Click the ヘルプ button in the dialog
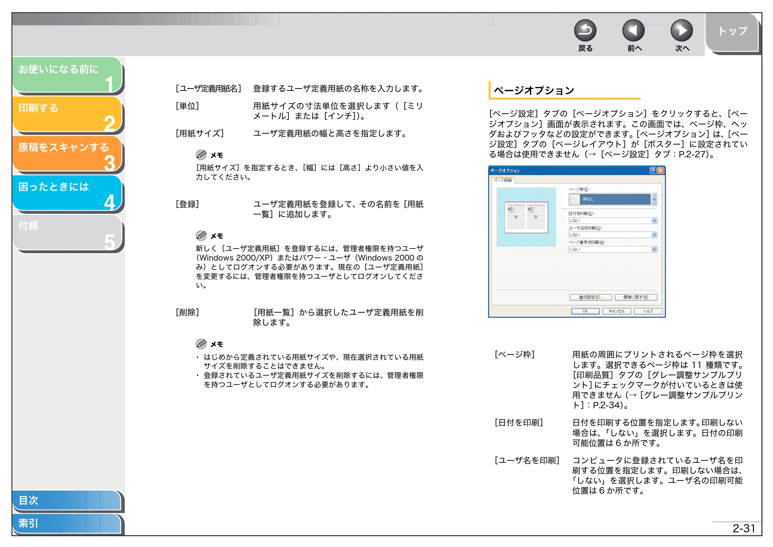 pos(648,311)
